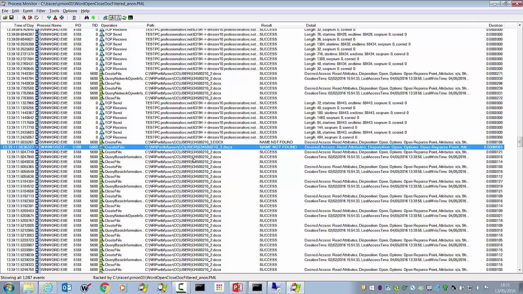The image size is (523, 294).
Task: Open the File menu
Action: coord(5,11)
